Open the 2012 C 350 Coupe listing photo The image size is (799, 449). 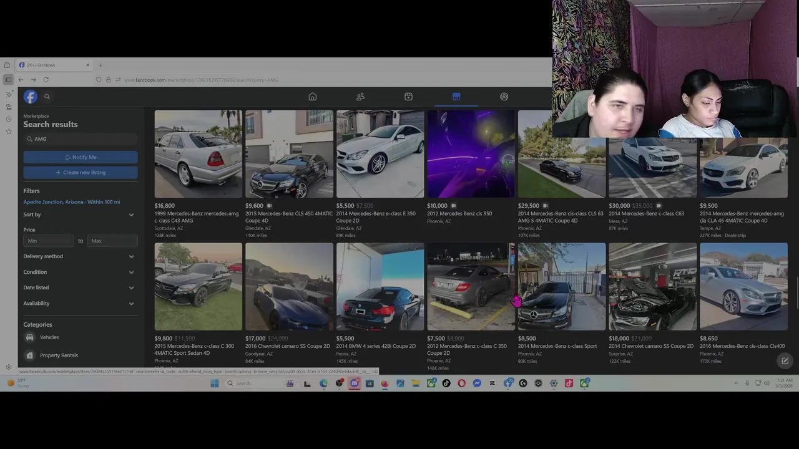471,286
